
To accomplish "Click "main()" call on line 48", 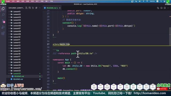I will point(61,78).
